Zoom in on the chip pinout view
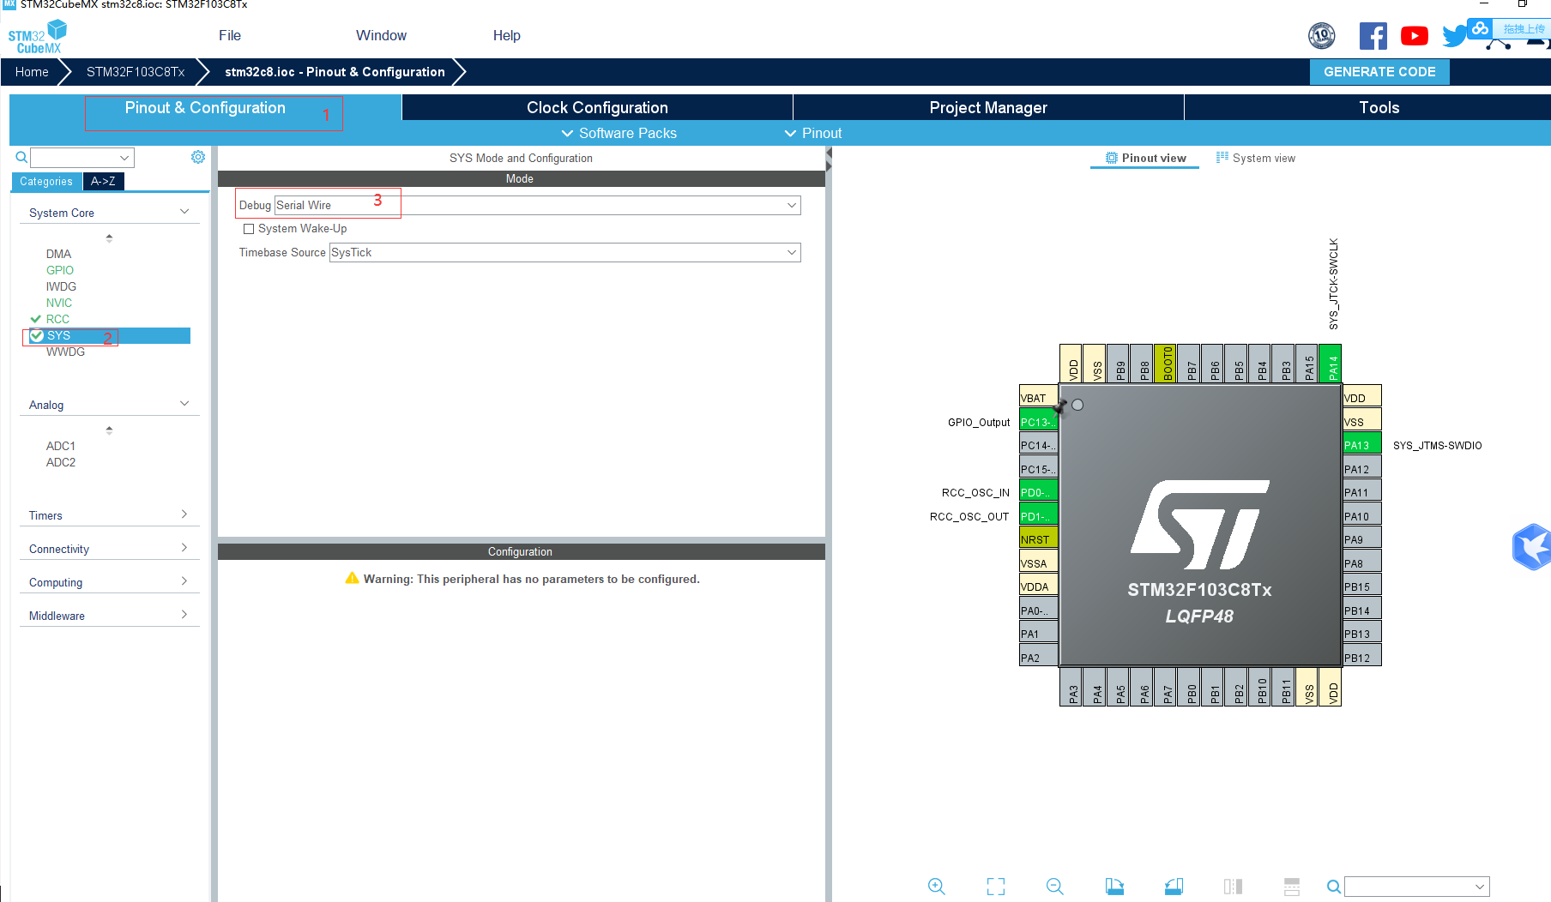 [x=936, y=887]
